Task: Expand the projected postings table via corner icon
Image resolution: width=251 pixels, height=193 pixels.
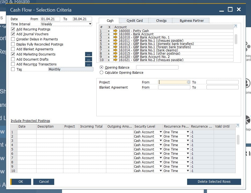Action: (237, 126)
